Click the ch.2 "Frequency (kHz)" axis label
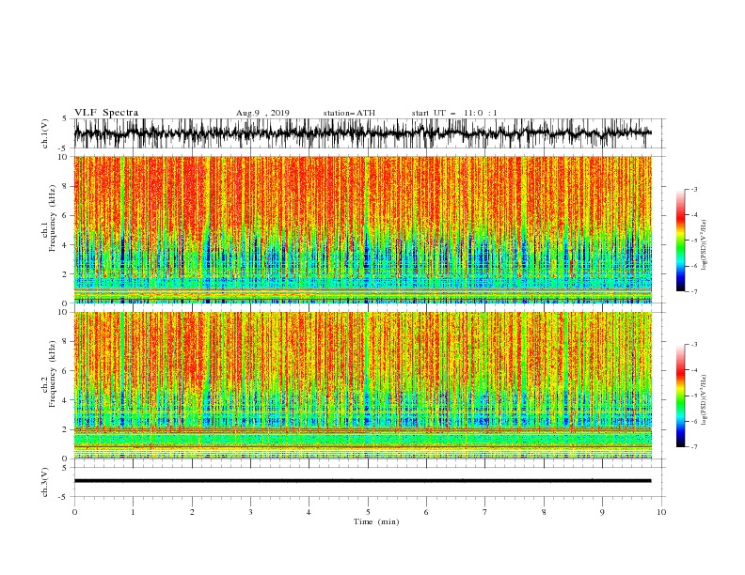Screen dimensions: 745x575 coord(53,374)
